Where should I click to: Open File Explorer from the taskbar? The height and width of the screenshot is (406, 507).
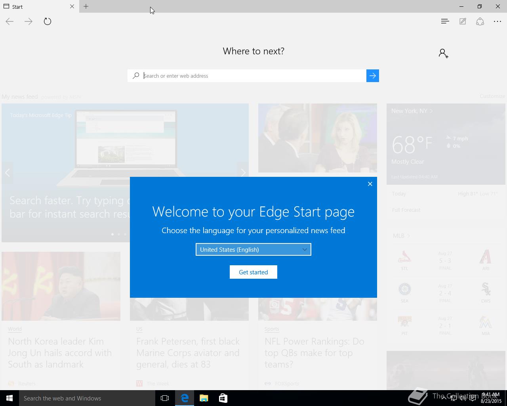click(204, 398)
